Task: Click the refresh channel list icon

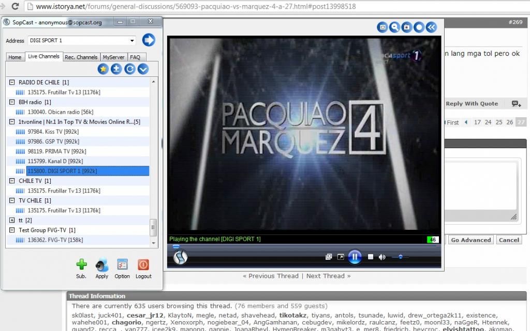Action: 130,69
